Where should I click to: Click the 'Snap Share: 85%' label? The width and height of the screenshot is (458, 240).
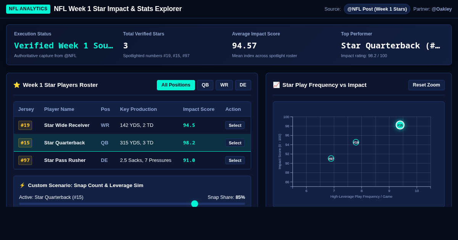pos(226,197)
